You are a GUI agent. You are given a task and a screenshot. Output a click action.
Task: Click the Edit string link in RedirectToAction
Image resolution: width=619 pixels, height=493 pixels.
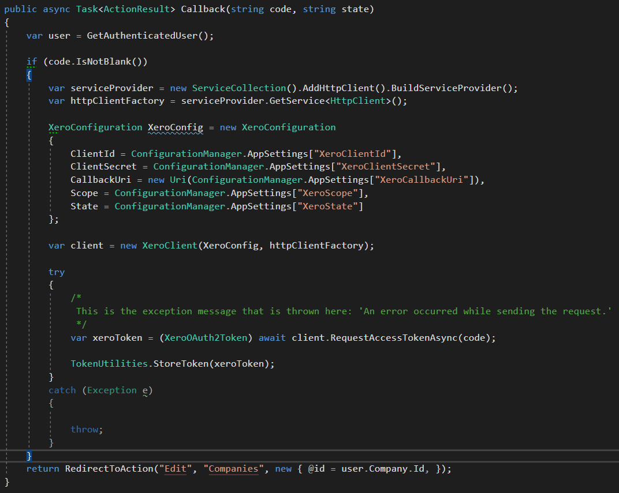175,468
